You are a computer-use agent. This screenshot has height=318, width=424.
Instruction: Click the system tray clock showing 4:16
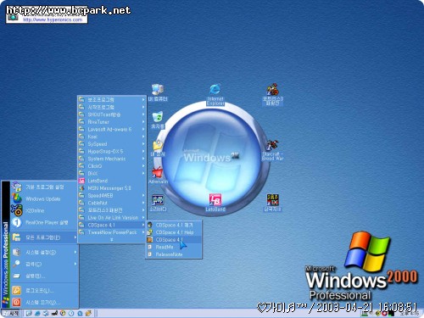pyautogui.click(x=409, y=313)
